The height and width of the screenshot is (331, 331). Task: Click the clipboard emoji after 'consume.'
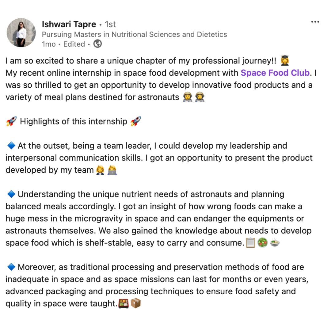click(250, 243)
